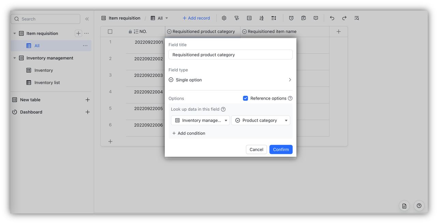Confirm the field configuration changes
The height and width of the screenshot is (224, 438).
tap(281, 149)
